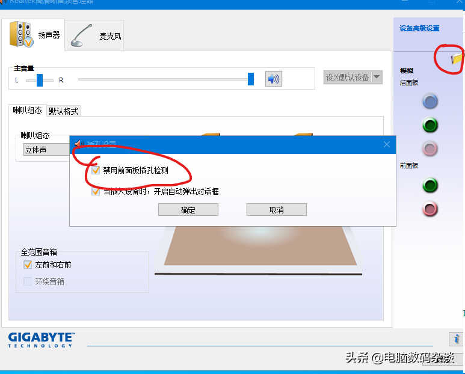Click the blue rear panel jack
The image size is (465, 374).
pos(430,102)
